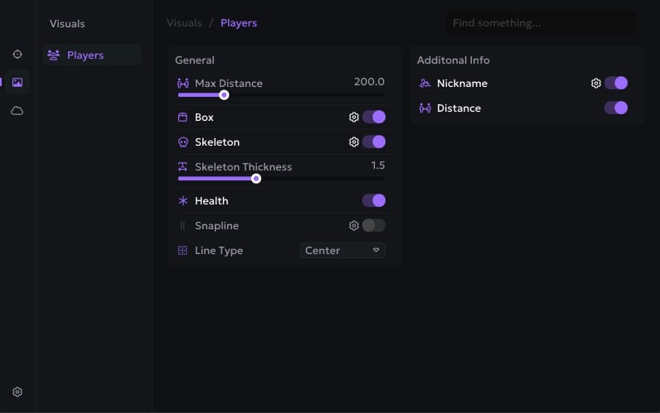Enable the Snapline toggle
Viewport: 660px width, 413px height.
coord(374,225)
